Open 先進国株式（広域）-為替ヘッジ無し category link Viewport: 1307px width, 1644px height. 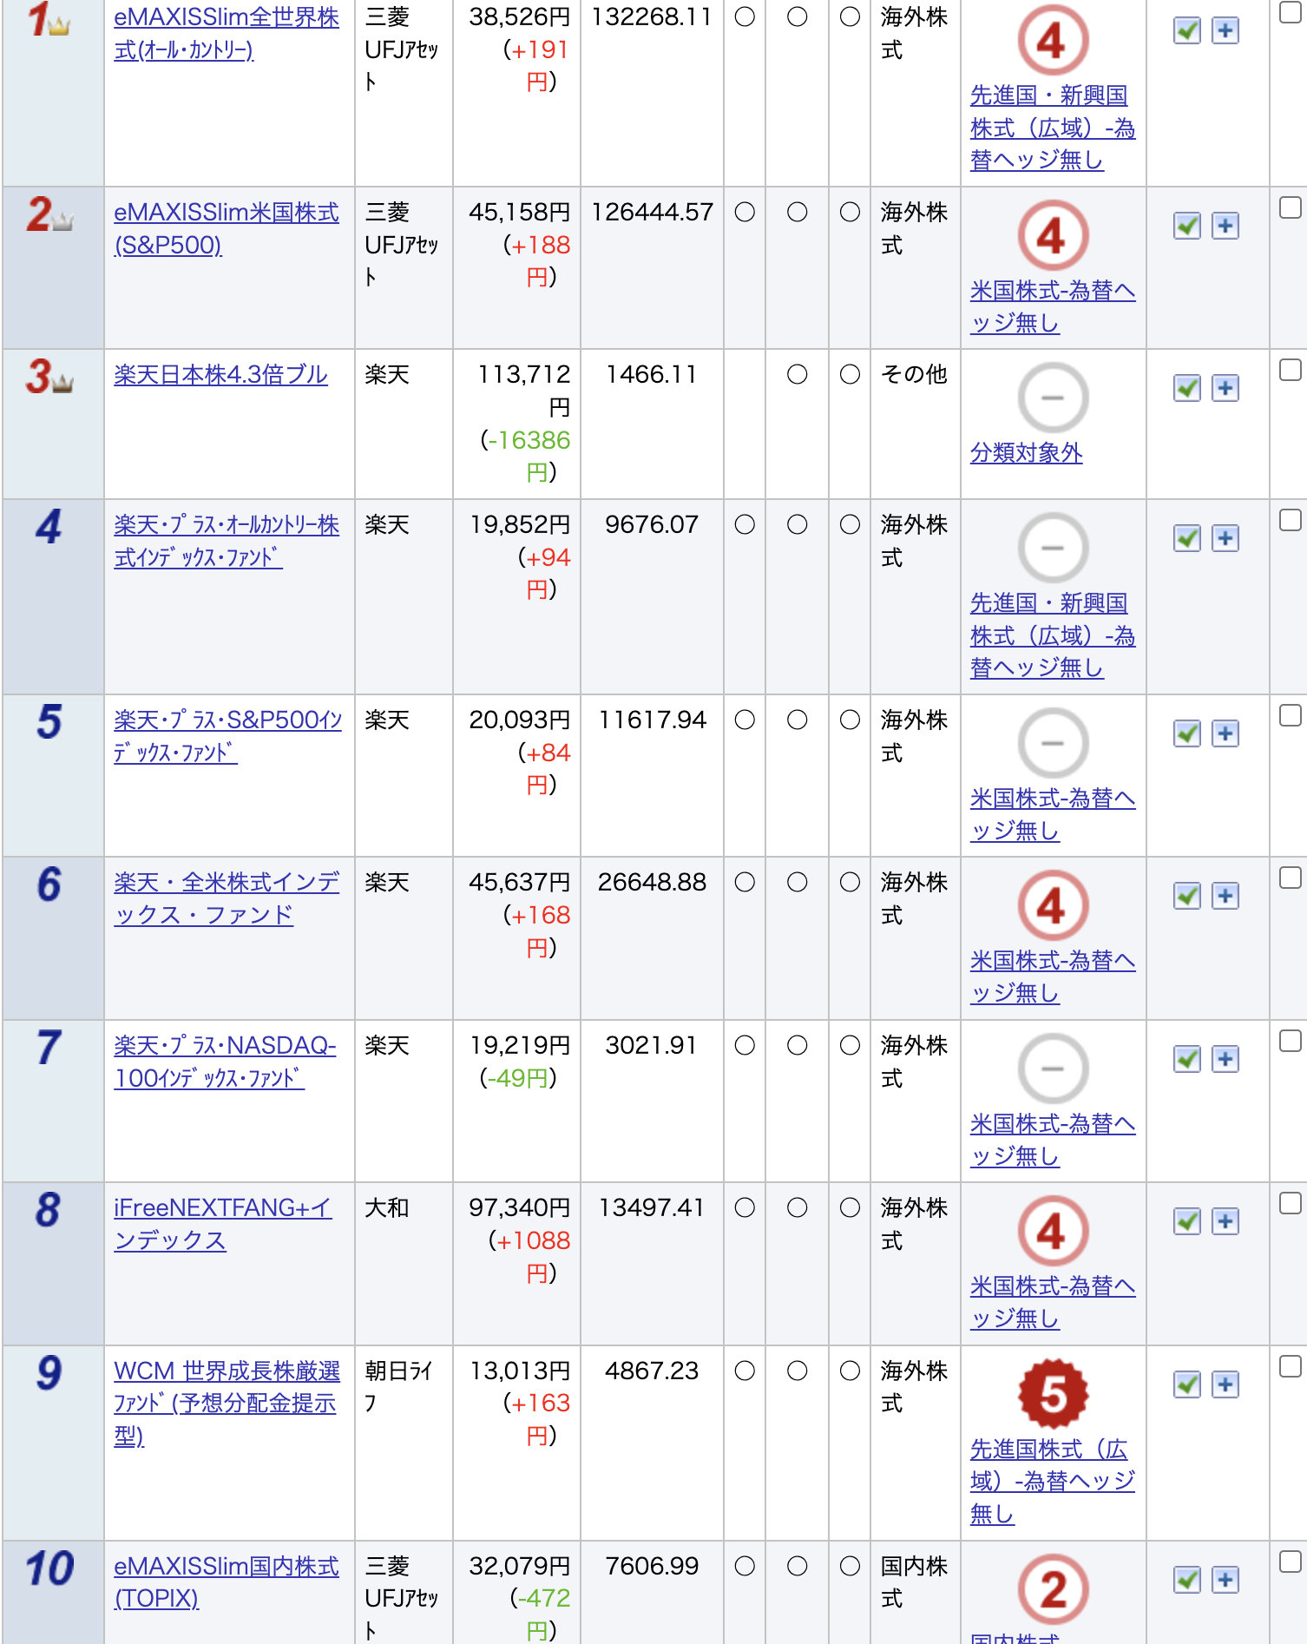pyautogui.click(x=1052, y=1481)
